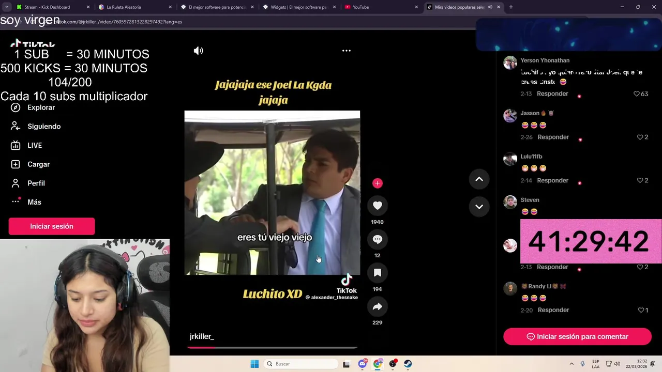Like Randy LI's comment heart

pyautogui.click(x=641, y=311)
